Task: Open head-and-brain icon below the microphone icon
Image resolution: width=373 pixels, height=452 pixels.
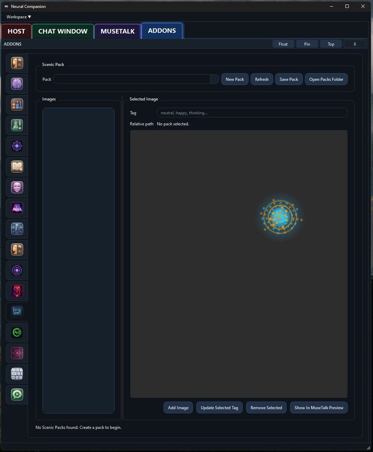Action: click(x=17, y=250)
